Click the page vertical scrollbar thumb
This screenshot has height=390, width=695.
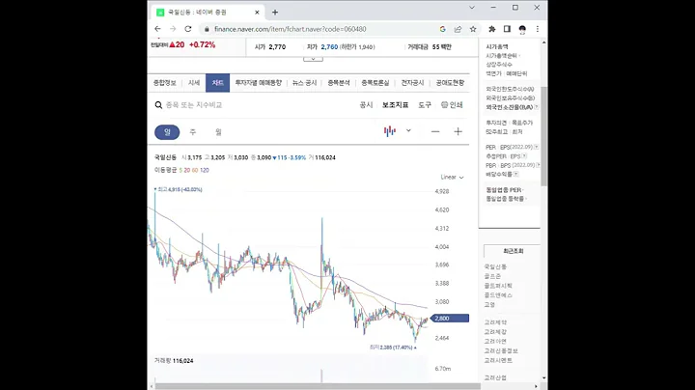click(x=543, y=135)
